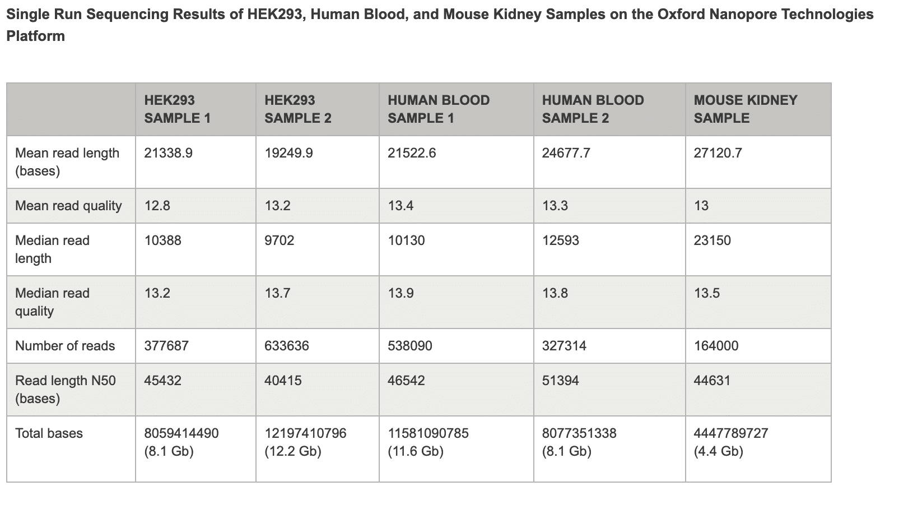Select the 51394 N50 value cell
The width and height of the screenshot is (922, 509).
coord(560,381)
